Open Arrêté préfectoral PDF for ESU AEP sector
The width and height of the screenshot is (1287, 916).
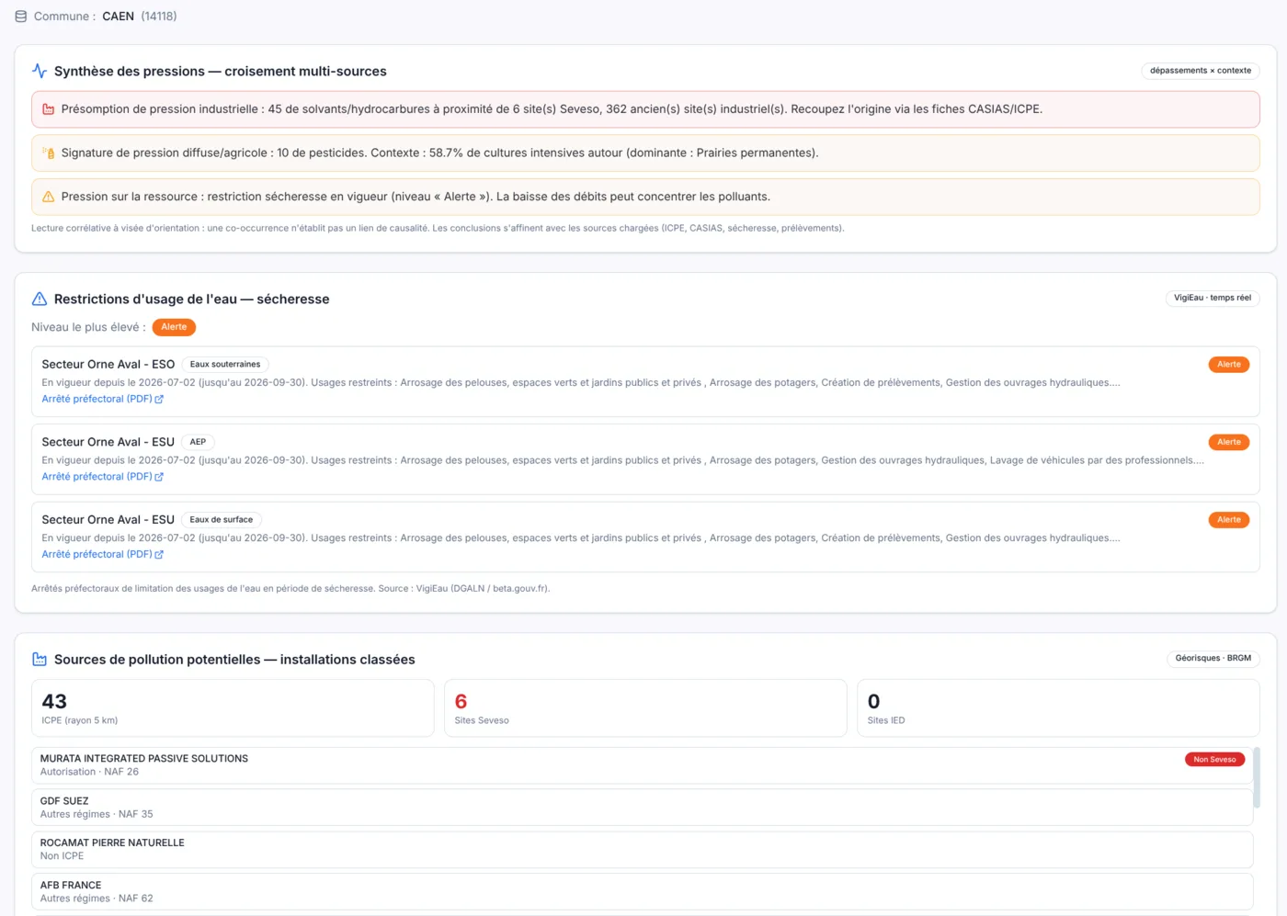(x=102, y=477)
